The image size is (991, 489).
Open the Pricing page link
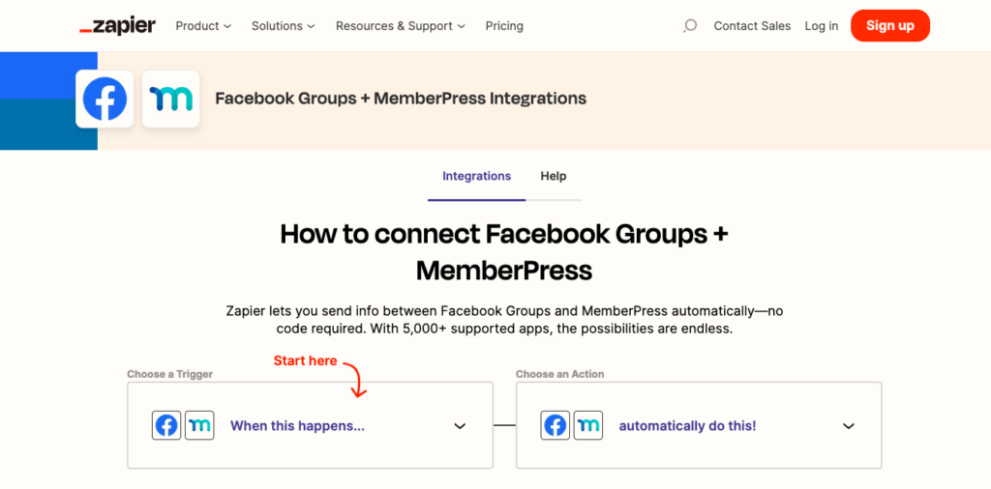point(504,26)
